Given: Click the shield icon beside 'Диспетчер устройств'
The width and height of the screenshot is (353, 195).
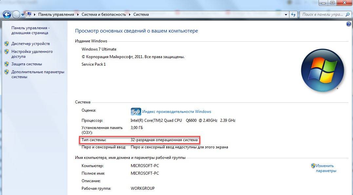Looking at the screenshot, I should pos(7,44).
